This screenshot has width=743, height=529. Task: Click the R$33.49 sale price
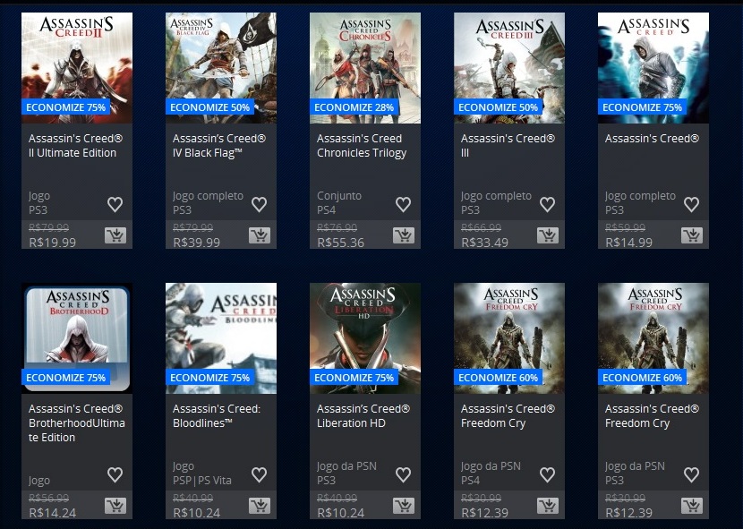click(x=484, y=243)
